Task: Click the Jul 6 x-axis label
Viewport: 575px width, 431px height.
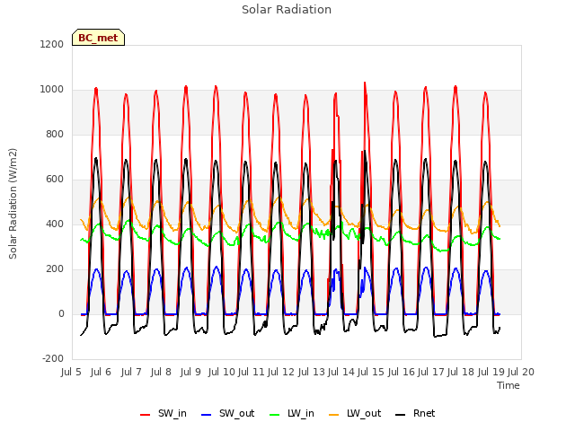Action: coord(101,372)
